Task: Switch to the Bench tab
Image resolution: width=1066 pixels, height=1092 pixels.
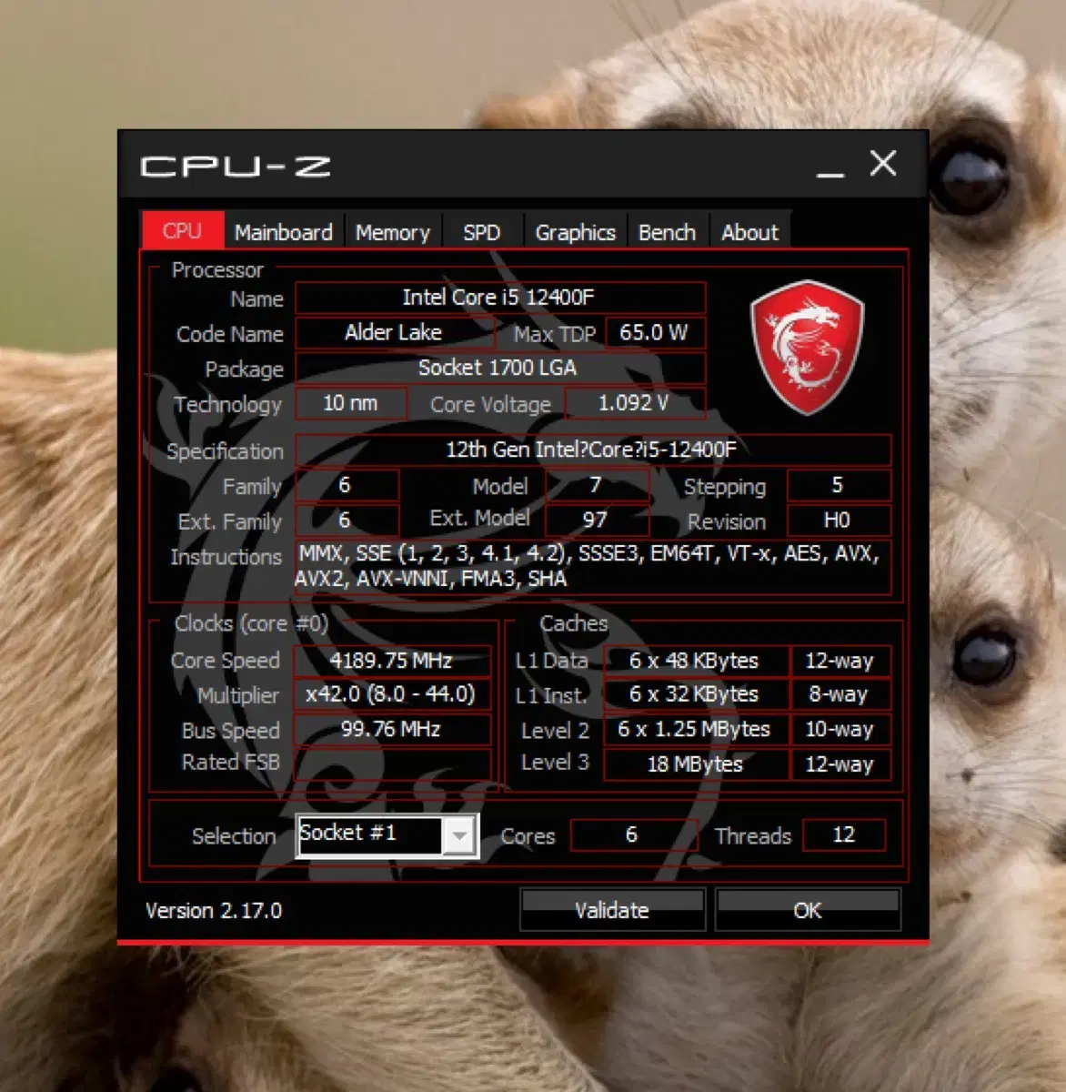Action: click(x=668, y=232)
